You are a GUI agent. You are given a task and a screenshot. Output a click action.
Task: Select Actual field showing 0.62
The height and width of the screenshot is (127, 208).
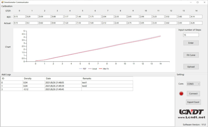tap(45, 23)
